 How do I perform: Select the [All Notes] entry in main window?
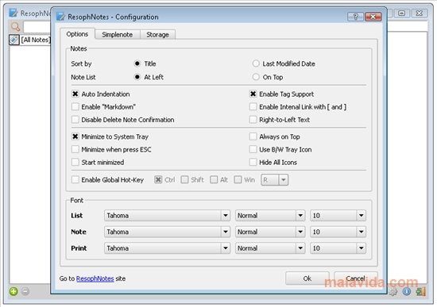(30, 40)
